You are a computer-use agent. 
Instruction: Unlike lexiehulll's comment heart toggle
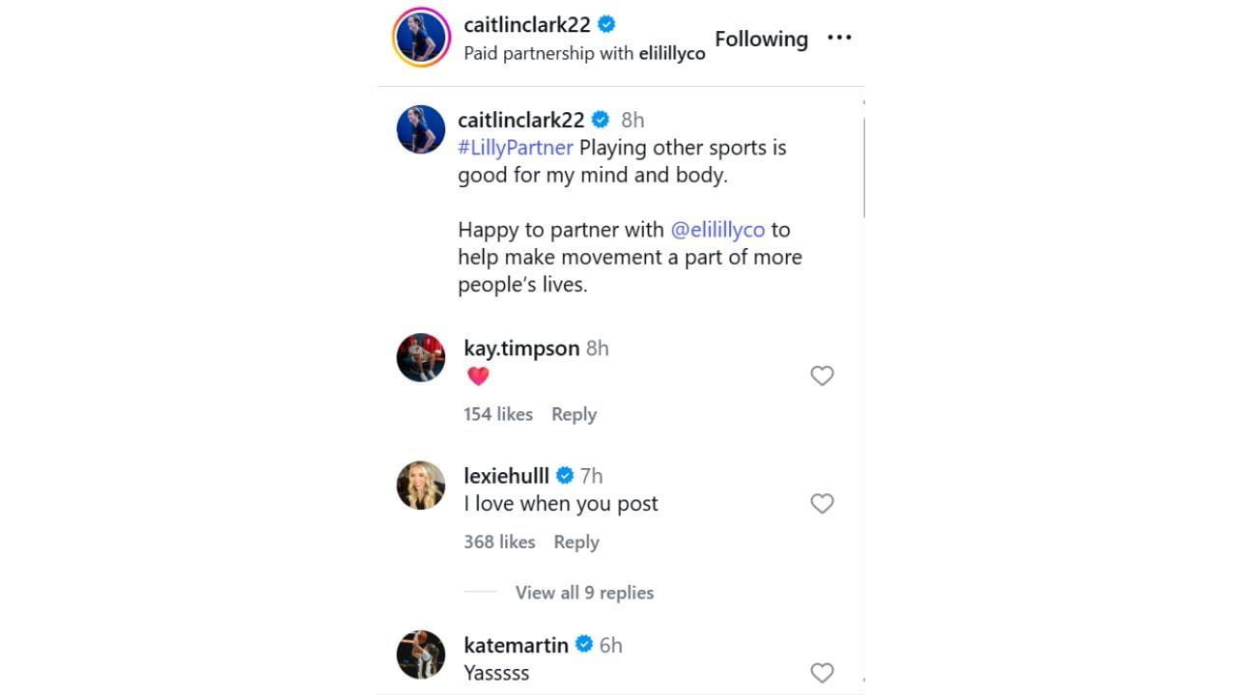pyautogui.click(x=822, y=503)
